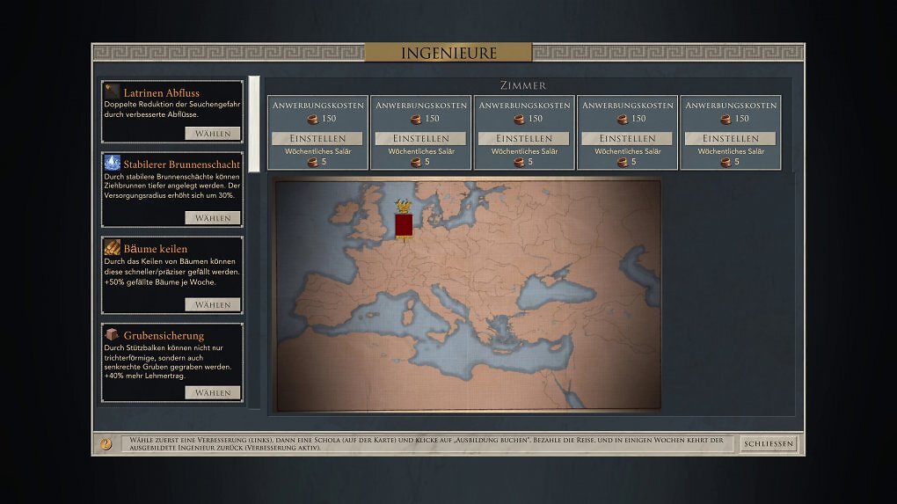Image resolution: width=897 pixels, height=504 pixels.
Task: Click salary coin icon in second room
Action: [x=416, y=163]
